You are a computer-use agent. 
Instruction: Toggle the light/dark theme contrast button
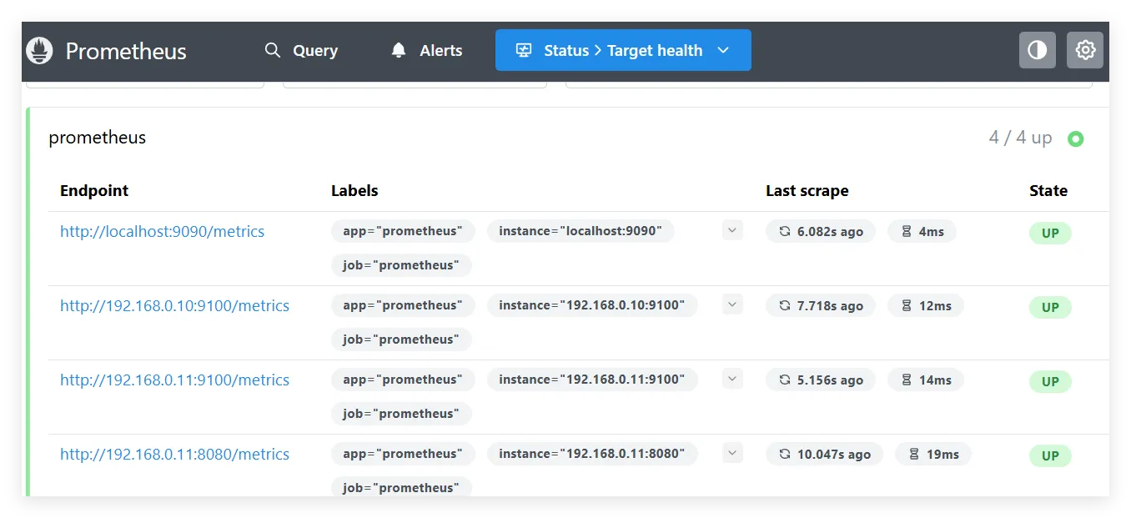click(x=1037, y=50)
